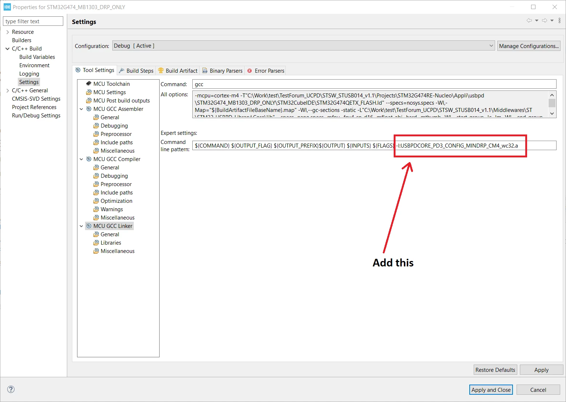Select the Settings item under C/C++ Build
The width and height of the screenshot is (566, 402).
pos(29,82)
